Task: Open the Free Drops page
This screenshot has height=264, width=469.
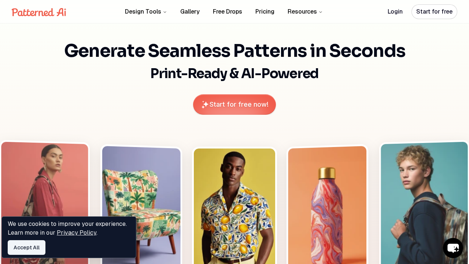Action: click(x=228, y=12)
